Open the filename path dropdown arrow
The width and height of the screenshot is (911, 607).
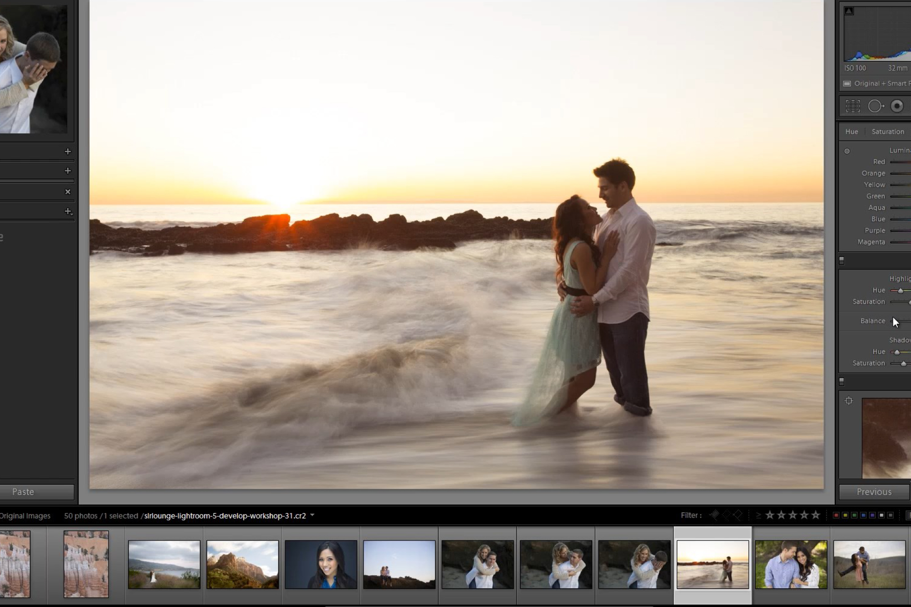(312, 515)
